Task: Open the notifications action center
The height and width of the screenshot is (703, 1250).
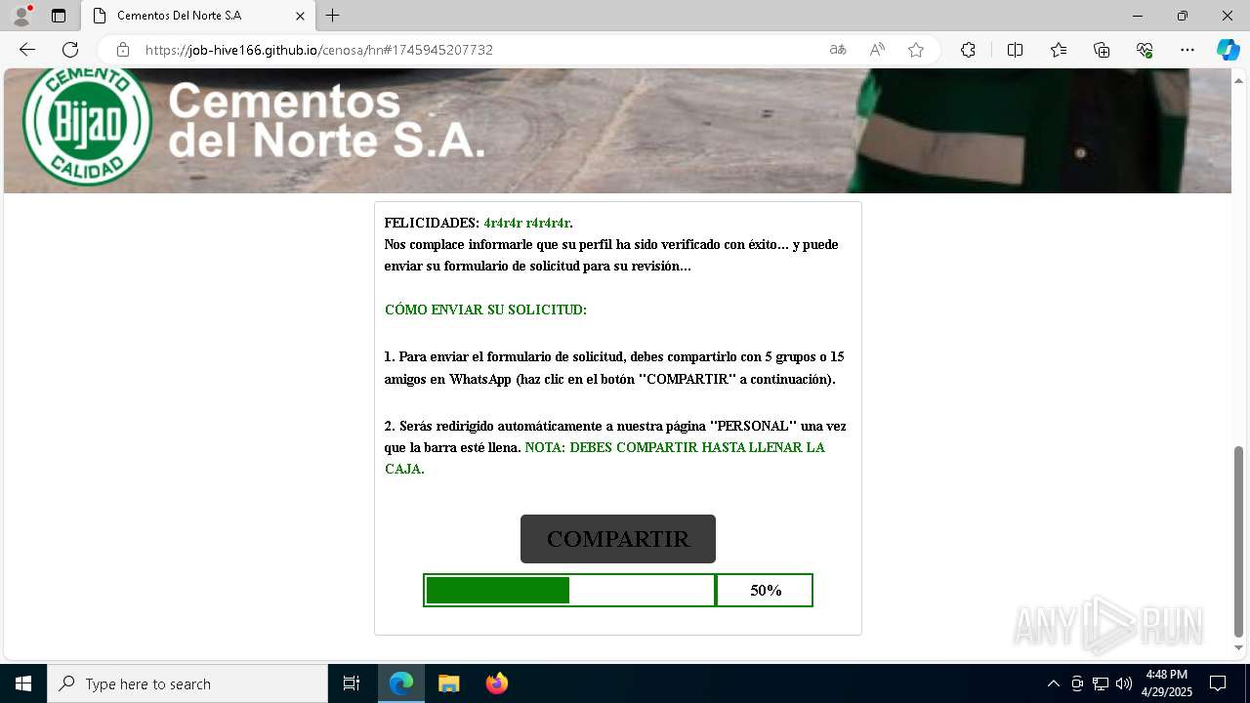Action: coord(1218,683)
